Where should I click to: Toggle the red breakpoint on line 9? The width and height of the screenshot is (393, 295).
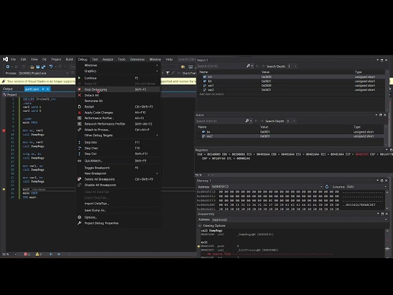click(4, 130)
